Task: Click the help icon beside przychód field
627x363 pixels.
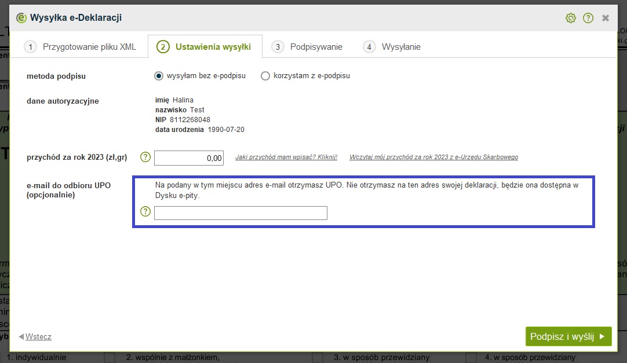Action: coord(145,157)
